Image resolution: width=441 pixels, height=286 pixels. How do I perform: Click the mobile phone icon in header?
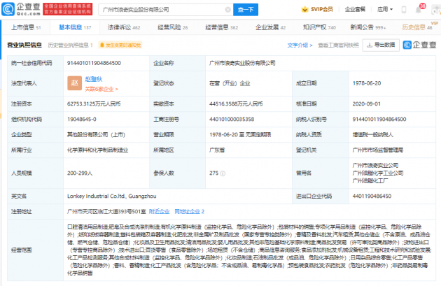tap(404, 10)
